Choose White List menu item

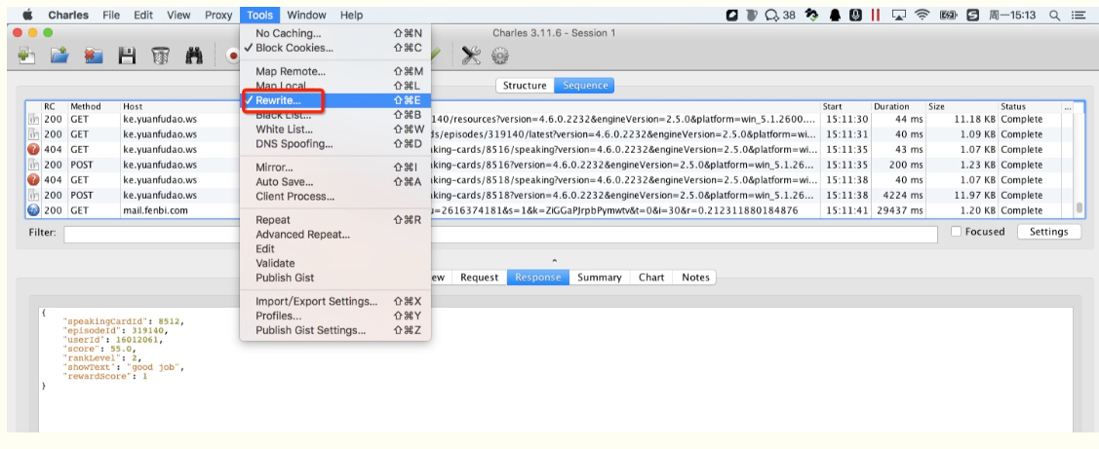pyautogui.click(x=335, y=130)
